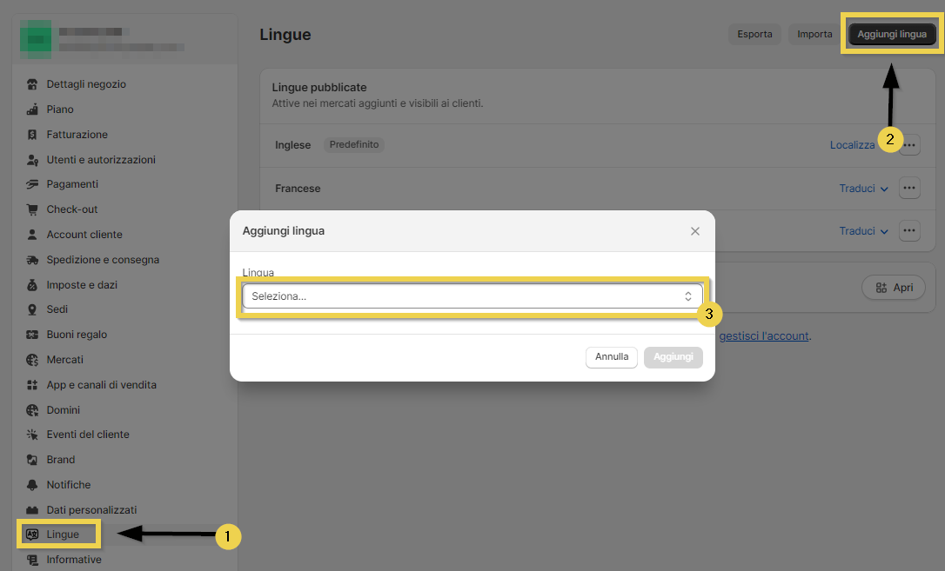Click the Esporta button

[x=754, y=35]
